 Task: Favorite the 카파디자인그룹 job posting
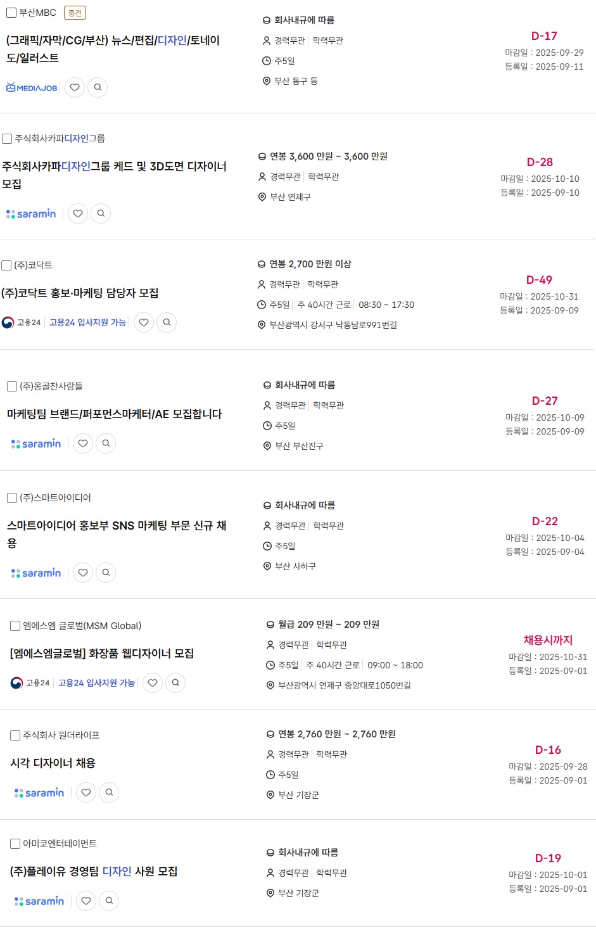click(x=78, y=213)
